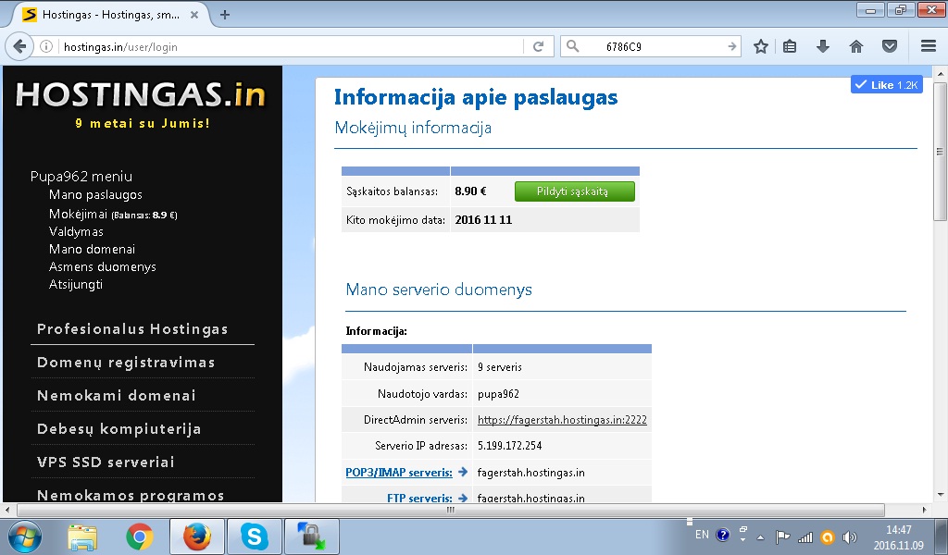
Task: Click the EN language indicator
Action: 702,535
